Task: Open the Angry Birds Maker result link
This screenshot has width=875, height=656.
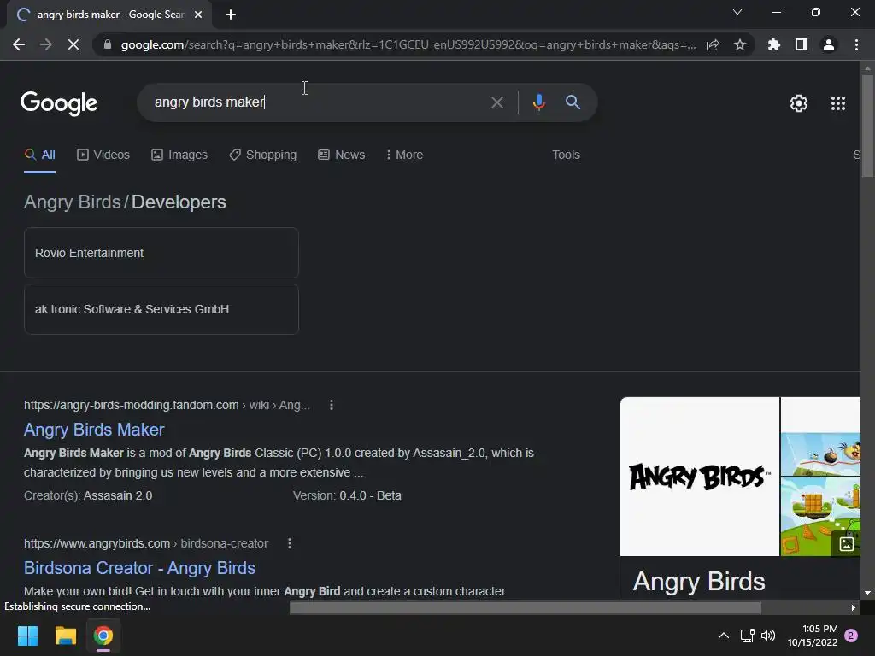Action: pyautogui.click(x=94, y=430)
